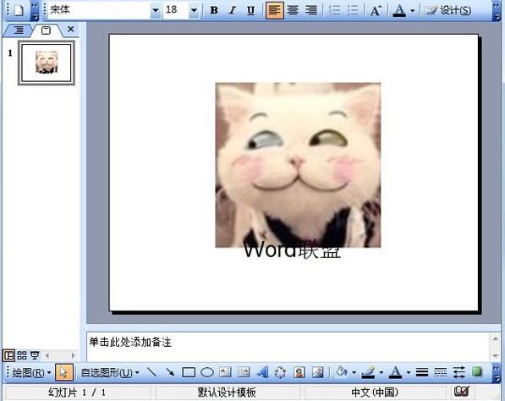This screenshot has height=401, width=505.
Task: Open the font name dropdown
Action: tap(156, 10)
